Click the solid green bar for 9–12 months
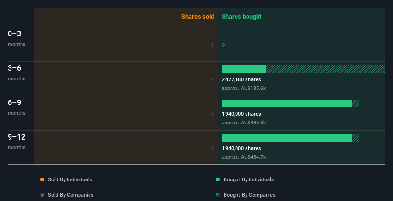393x201 pixels. point(287,138)
